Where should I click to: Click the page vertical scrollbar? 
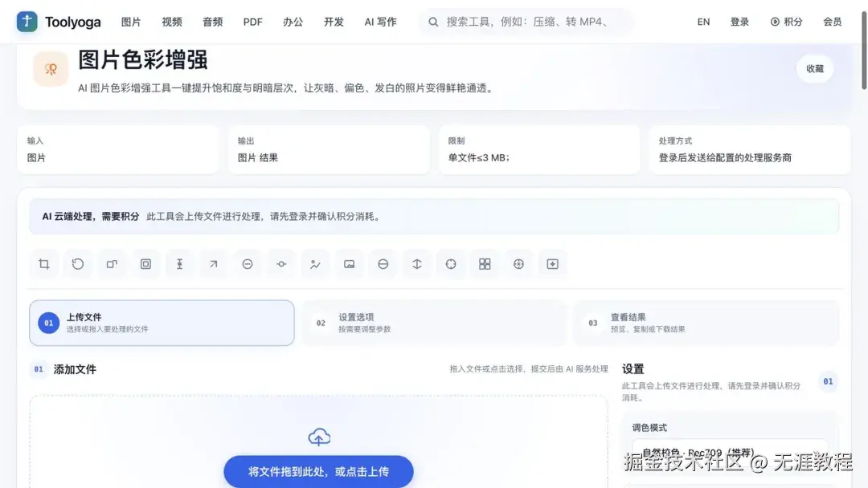tap(863, 50)
